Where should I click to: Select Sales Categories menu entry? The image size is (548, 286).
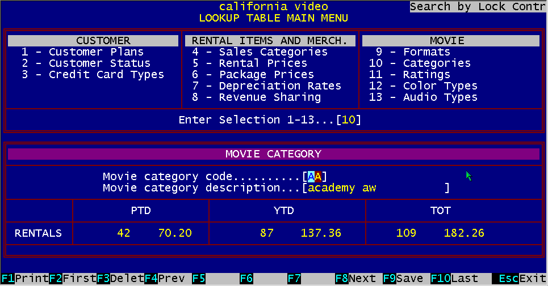[x=260, y=52]
